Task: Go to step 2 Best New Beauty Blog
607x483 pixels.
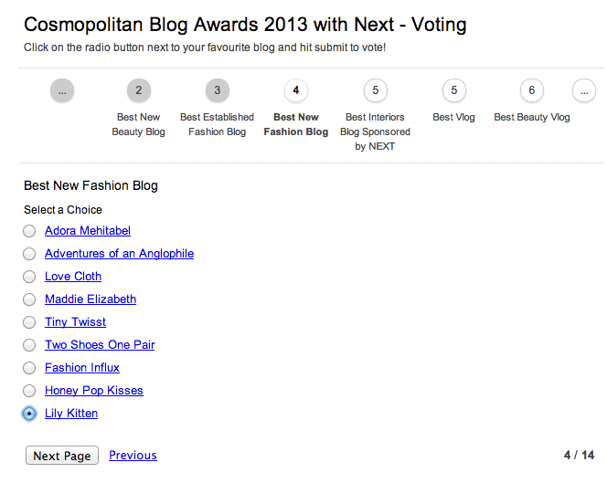Action: click(139, 90)
